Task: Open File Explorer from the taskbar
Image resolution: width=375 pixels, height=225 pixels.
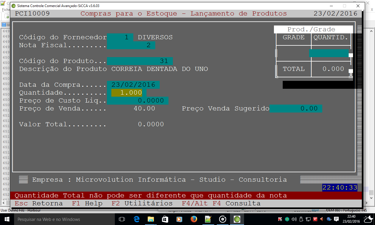Action: tap(151, 219)
